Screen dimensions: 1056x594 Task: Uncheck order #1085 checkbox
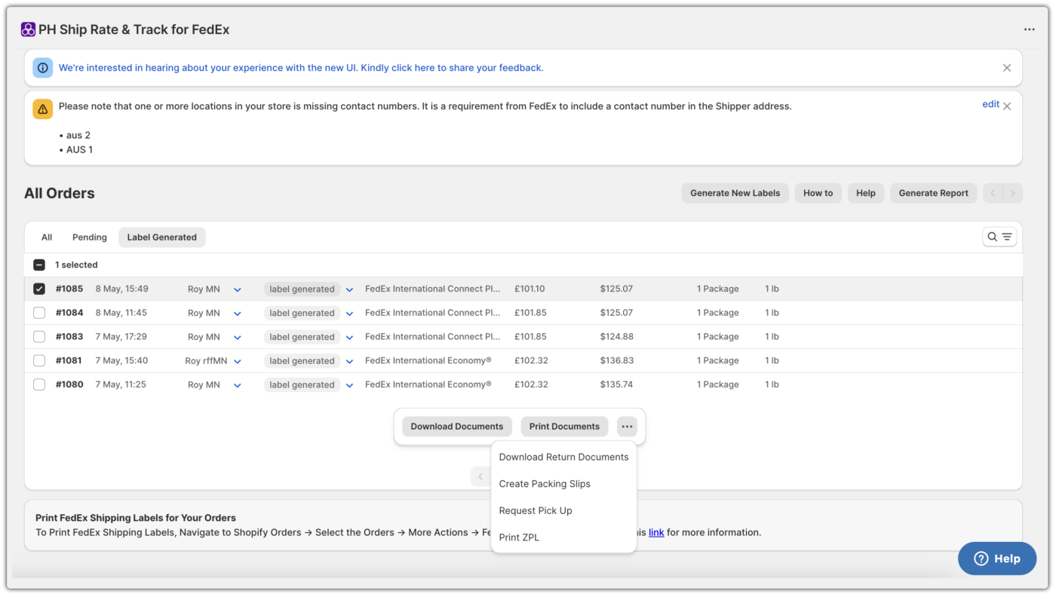click(39, 289)
